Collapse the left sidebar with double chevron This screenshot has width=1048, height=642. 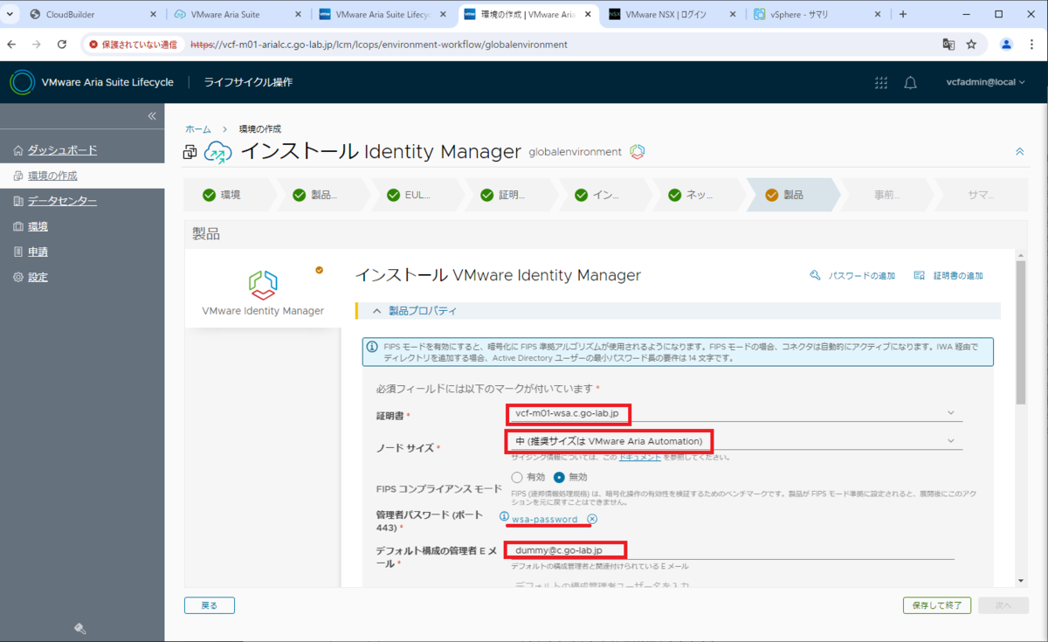(x=151, y=116)
